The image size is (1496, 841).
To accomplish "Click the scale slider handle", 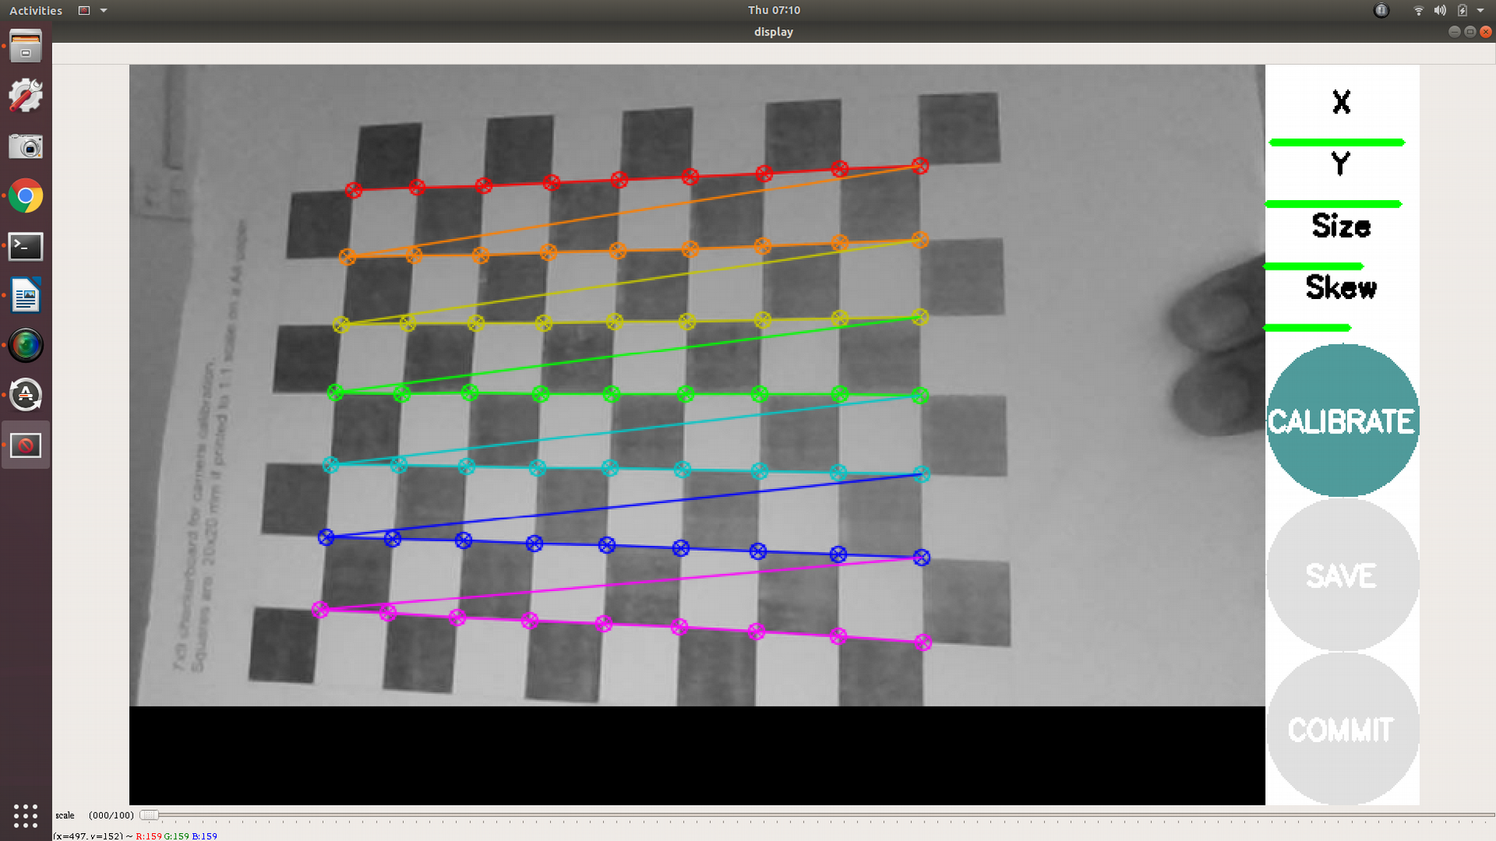I will (x=149, y=815).
